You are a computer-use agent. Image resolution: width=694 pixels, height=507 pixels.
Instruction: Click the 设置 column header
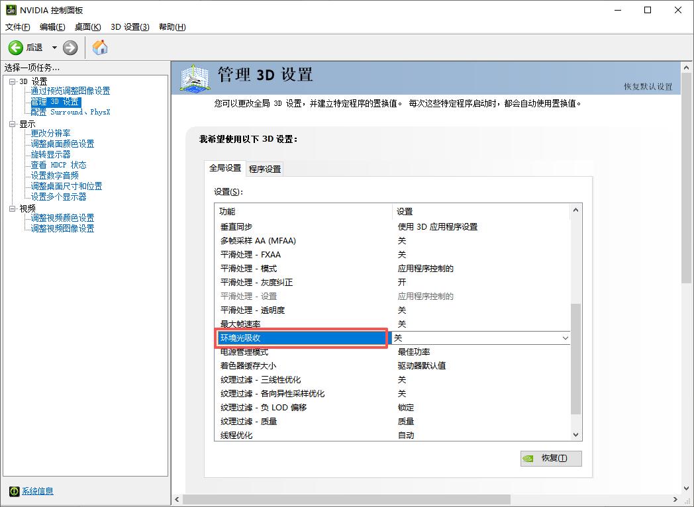481,212
